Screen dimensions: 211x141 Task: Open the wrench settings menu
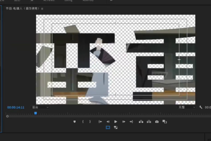pos(201,107)
